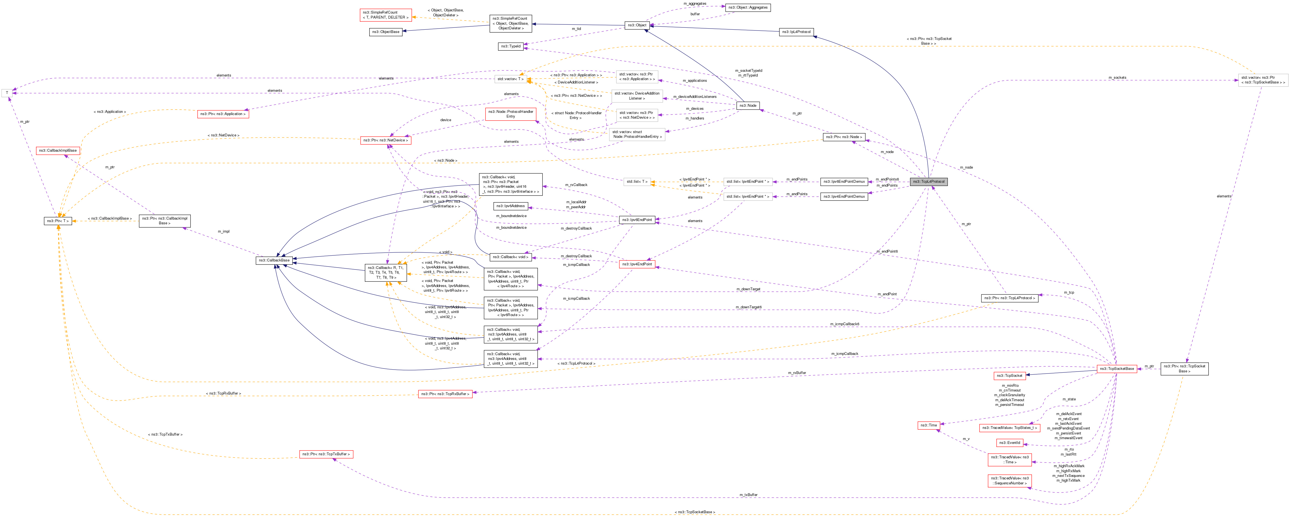
Task: Click the ns3::Ptr< ns3::Node > node
Action: pos(844,137)
